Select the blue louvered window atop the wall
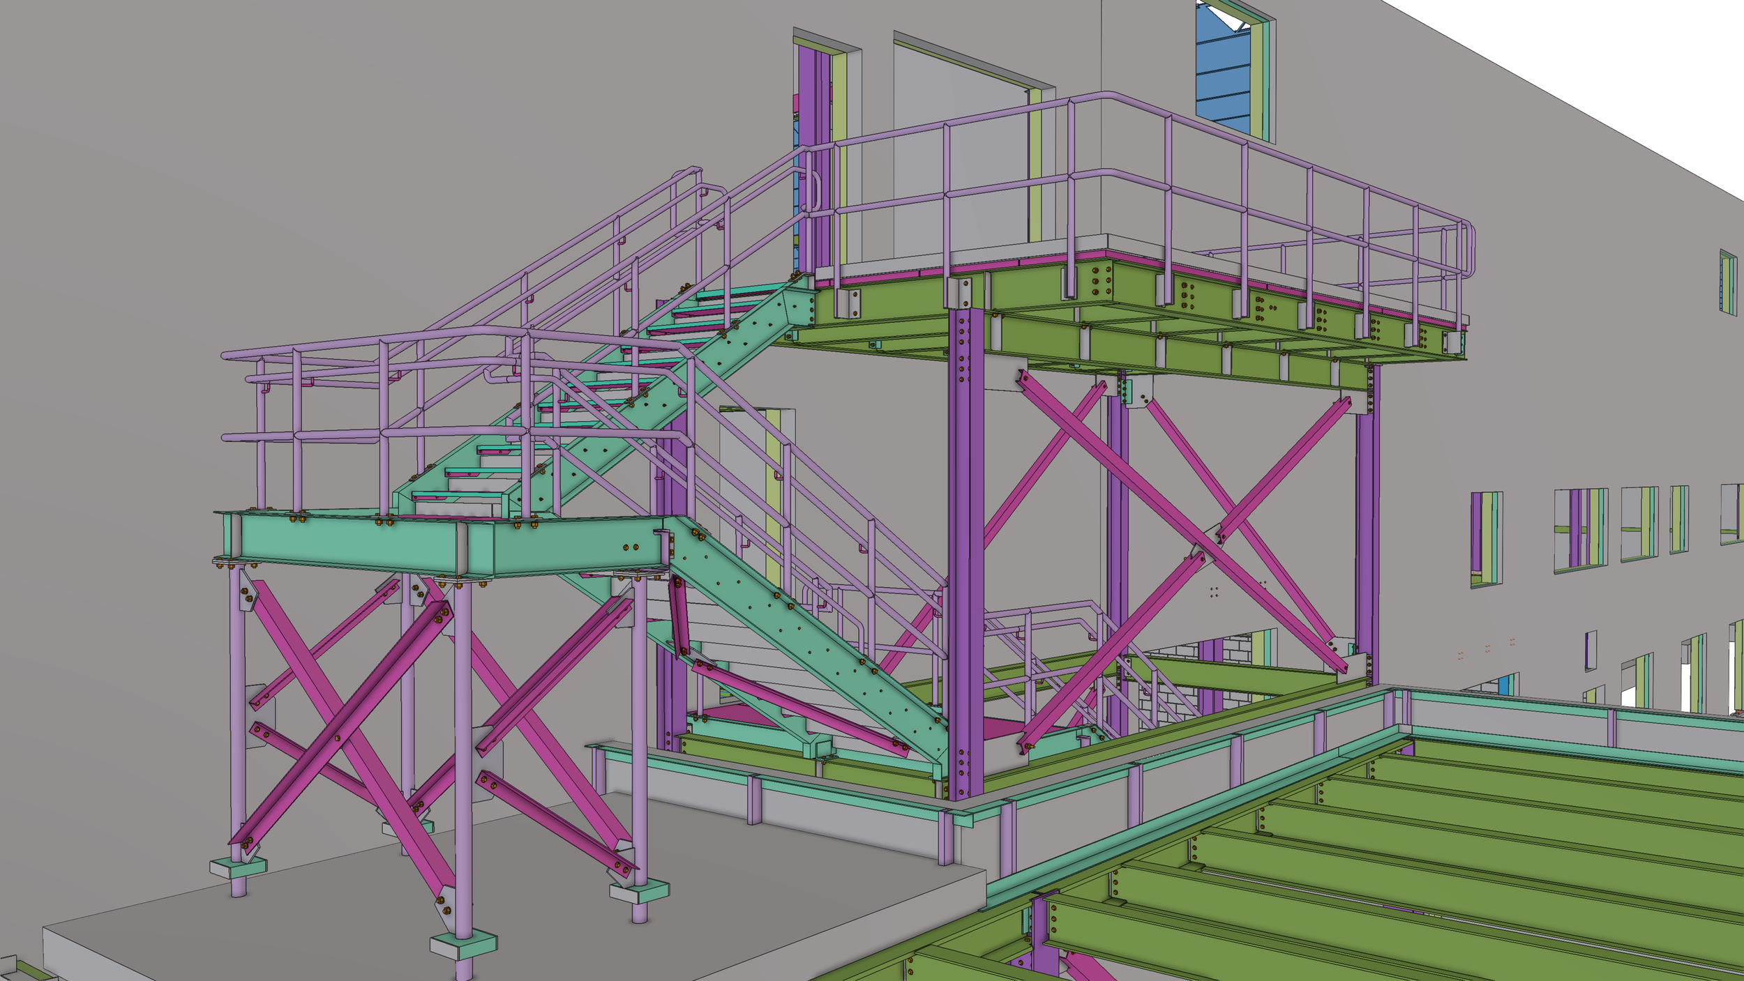Image resolution: width=1744 pixels, height=981 pixels. point(1223,70)
